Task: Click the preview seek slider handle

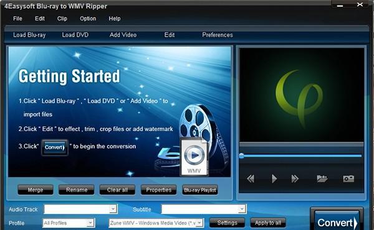Action: 242,156
